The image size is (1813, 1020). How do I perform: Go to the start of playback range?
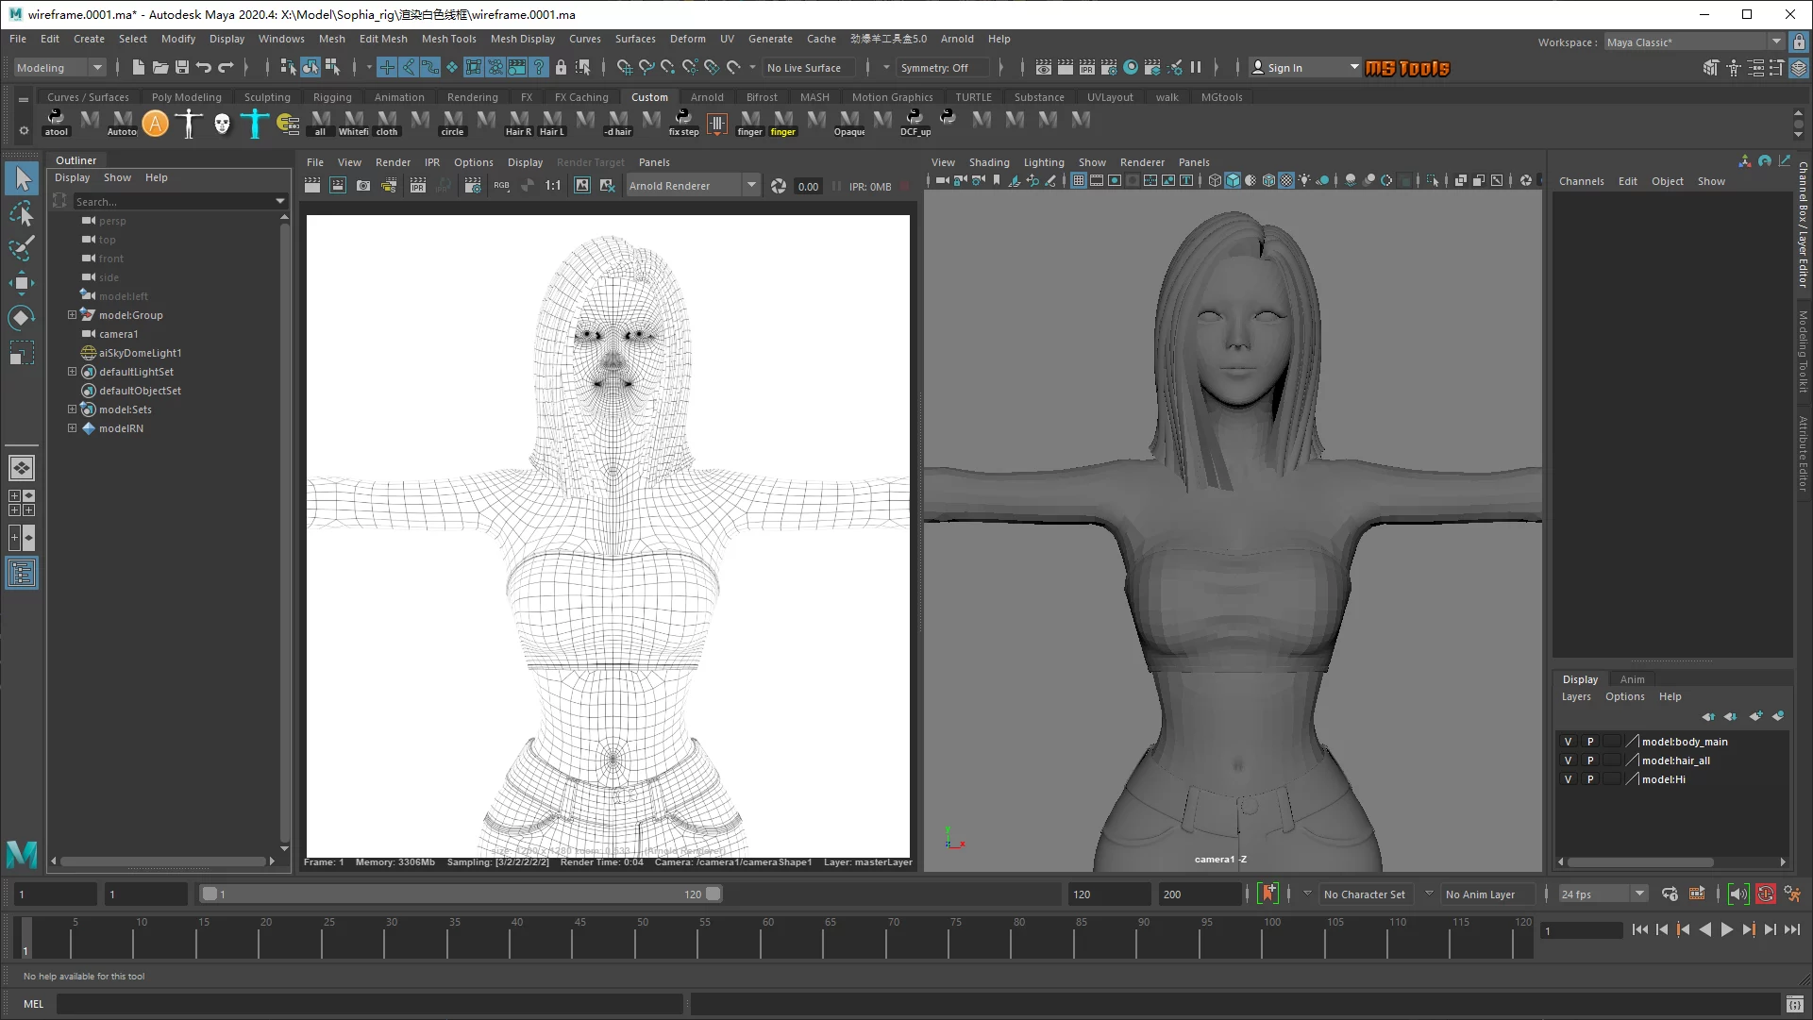[x=1640, y=929]
